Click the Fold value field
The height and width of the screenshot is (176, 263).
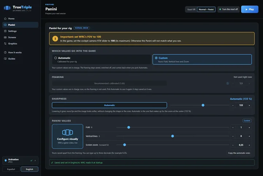(x=241, y=127)
